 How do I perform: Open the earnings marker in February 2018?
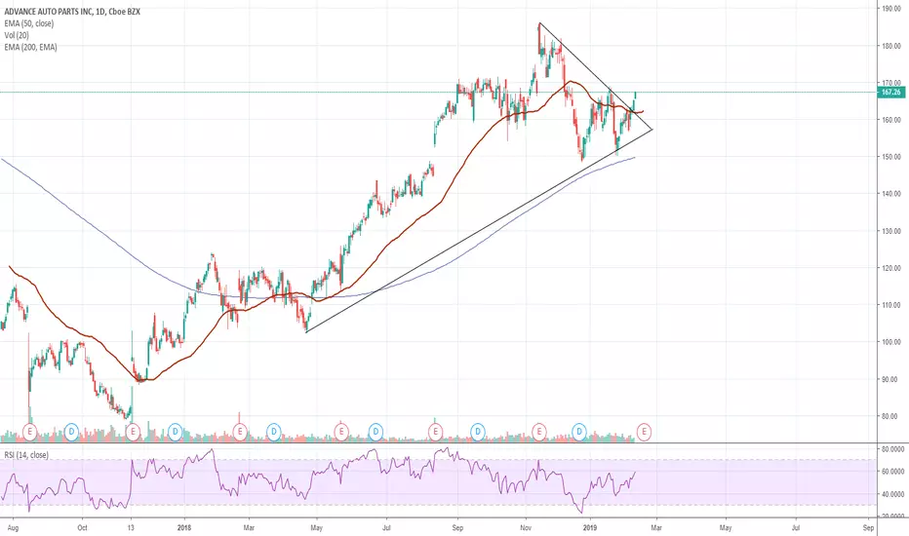coord(239,432)
